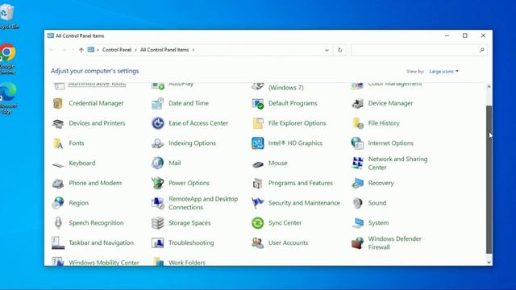Click the scrollbar down arrow
Viewport: 516px width, 290px height.
(489, 262)
